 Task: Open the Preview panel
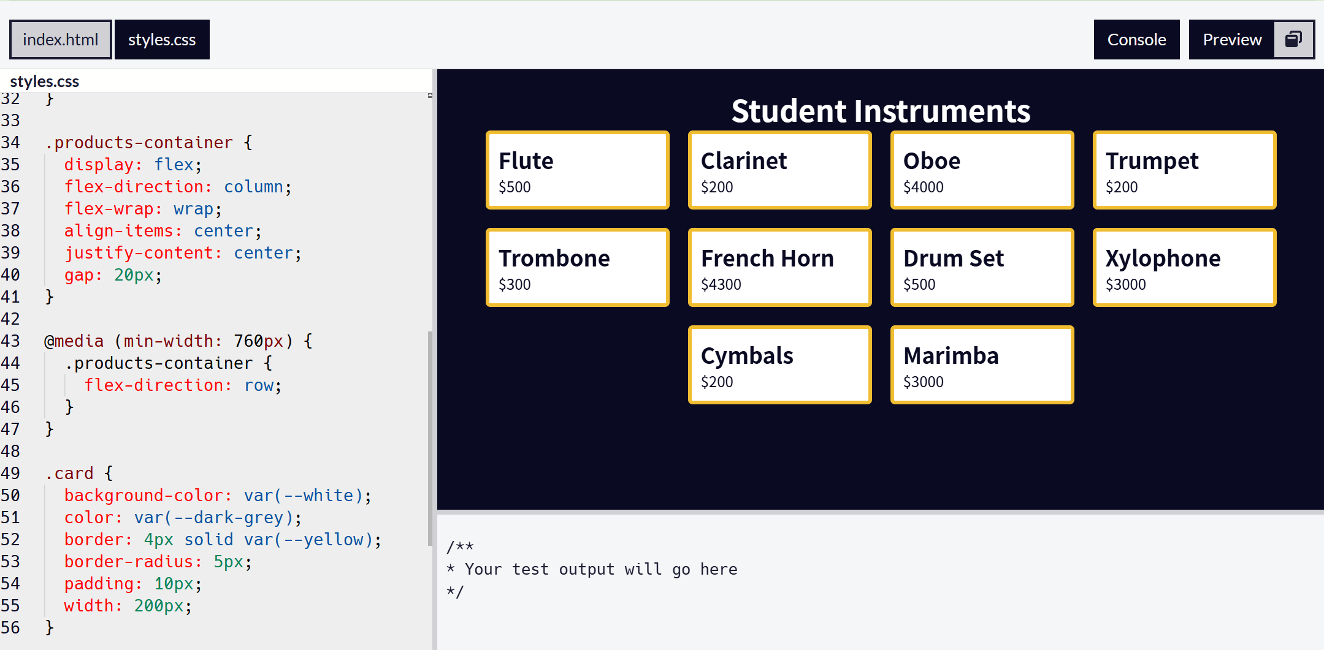point(1232,39)
